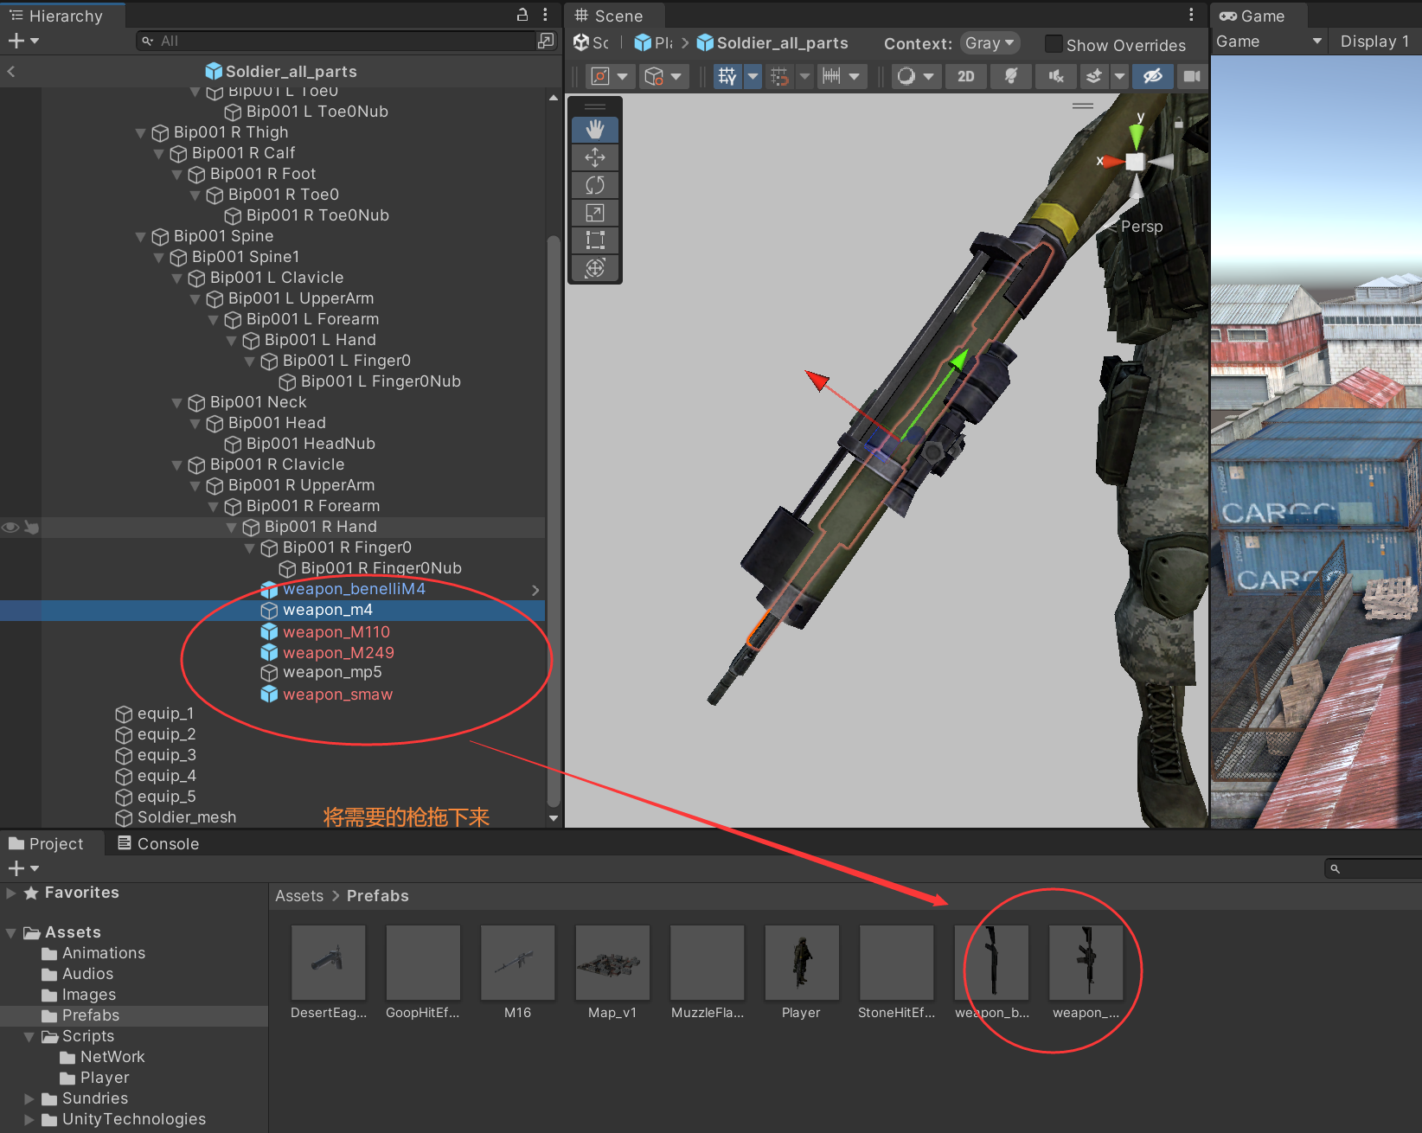The width and height of the screenshot is (1422, 1133).
Task: Select the M16 prefab thumbnail
Action: click(518, 963)
